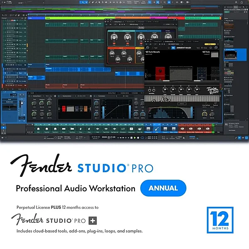Click the yellow button in Mustang Native header
Viewport: 249px width, 249px height.
(210, 44)
